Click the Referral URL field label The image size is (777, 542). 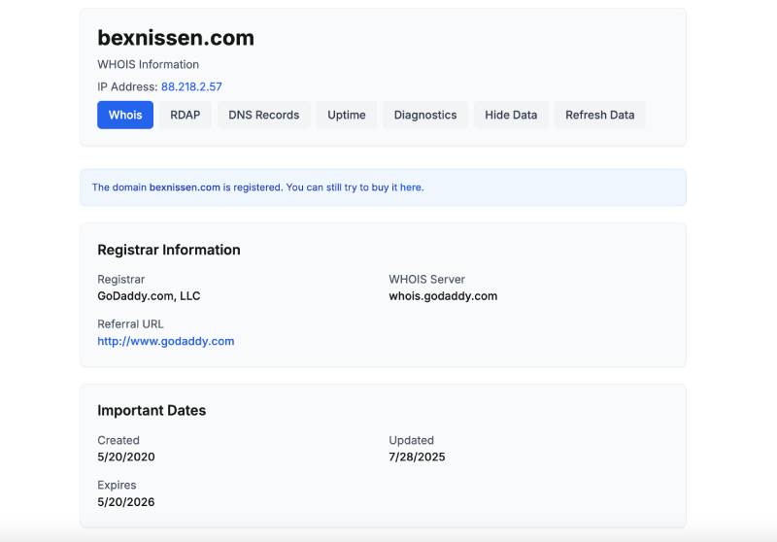coord(130,324)
